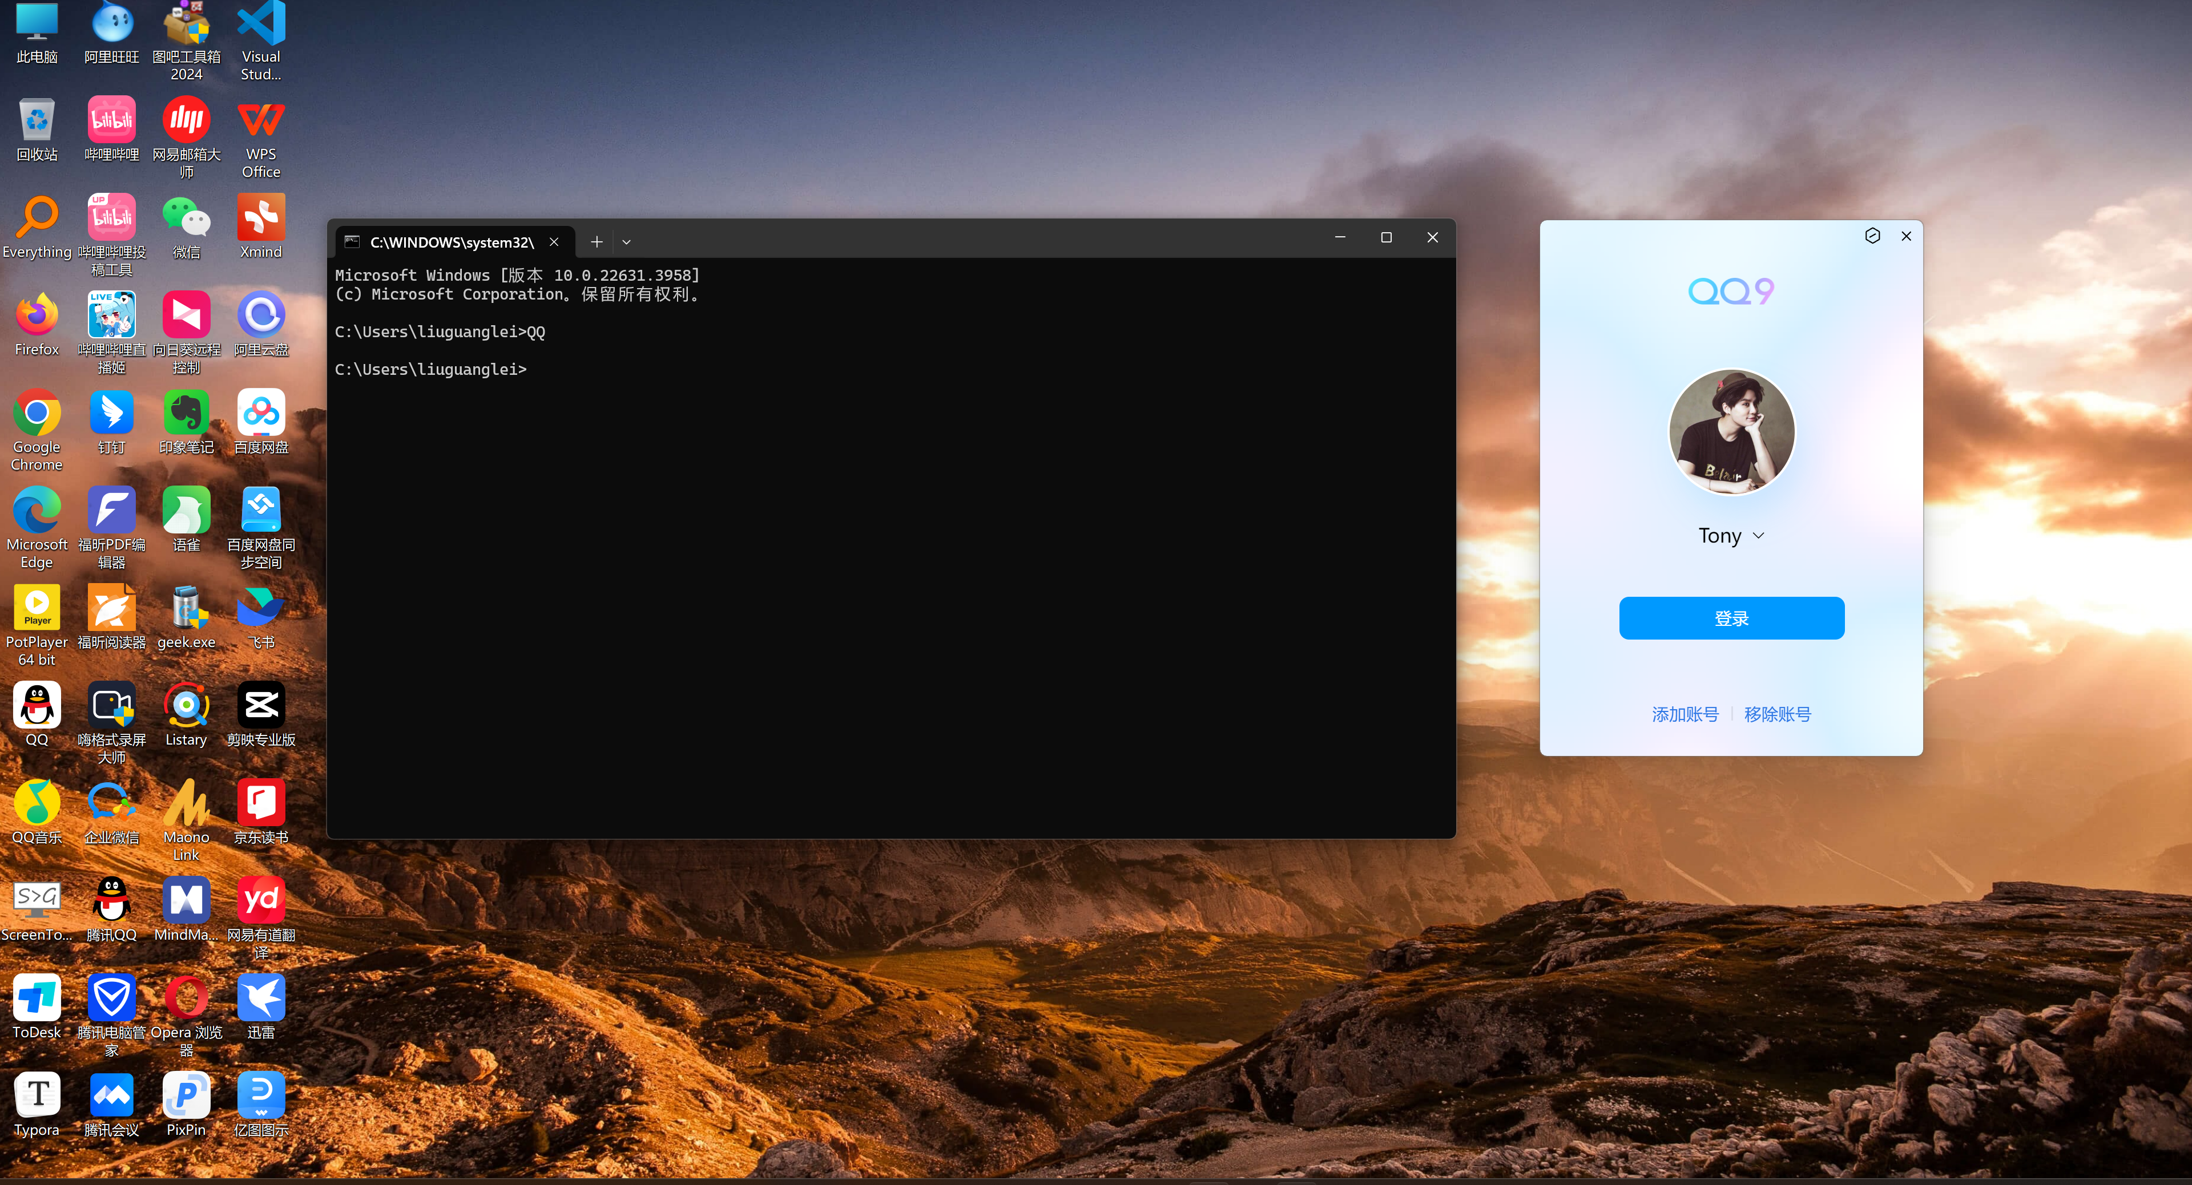Screen dimensions: 2192x1185
Task: Open the Typora desktop shortcut
Action: 37,1095
